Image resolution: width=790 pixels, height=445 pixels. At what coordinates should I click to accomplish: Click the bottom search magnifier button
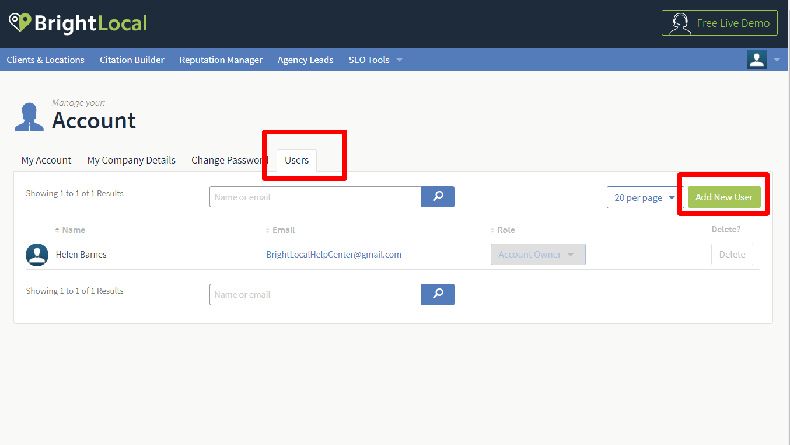coord(438,294)
